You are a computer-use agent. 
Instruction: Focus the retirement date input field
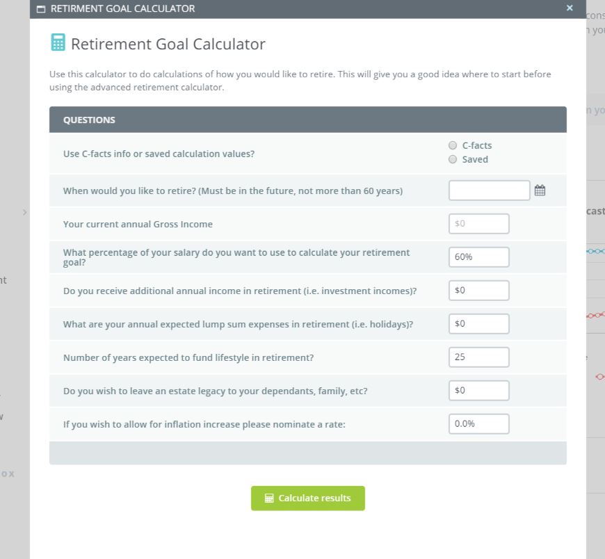489,191
